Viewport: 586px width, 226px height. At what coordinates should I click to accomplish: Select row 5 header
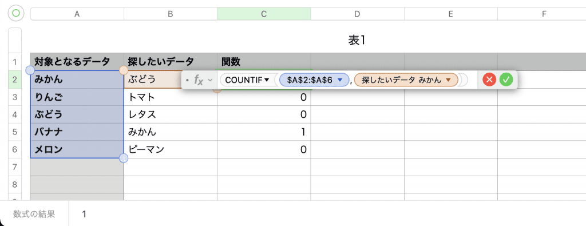coord(15,132)
